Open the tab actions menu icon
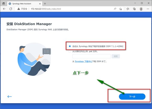The image size is (152, 109). [4, 4]
